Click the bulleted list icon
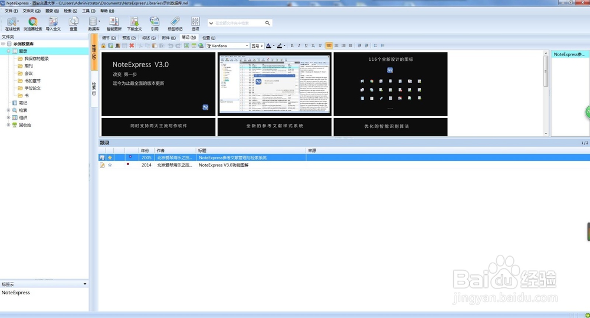Viewport: 590px width, 318px height. [x=383, y=45]
